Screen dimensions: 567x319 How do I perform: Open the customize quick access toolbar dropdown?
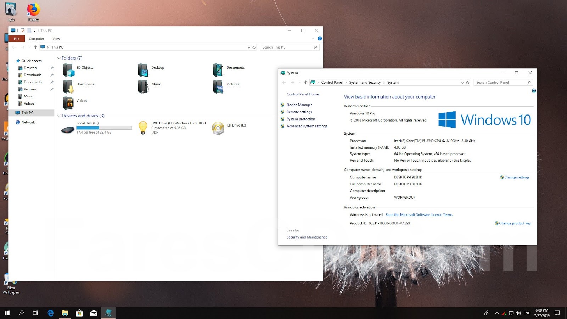[35, 31]
